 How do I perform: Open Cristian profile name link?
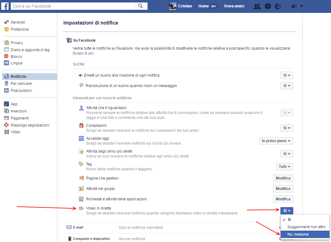(x=185, y=6)
